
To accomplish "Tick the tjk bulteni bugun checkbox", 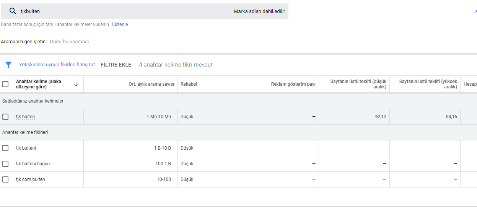I will tap(5, 164).
